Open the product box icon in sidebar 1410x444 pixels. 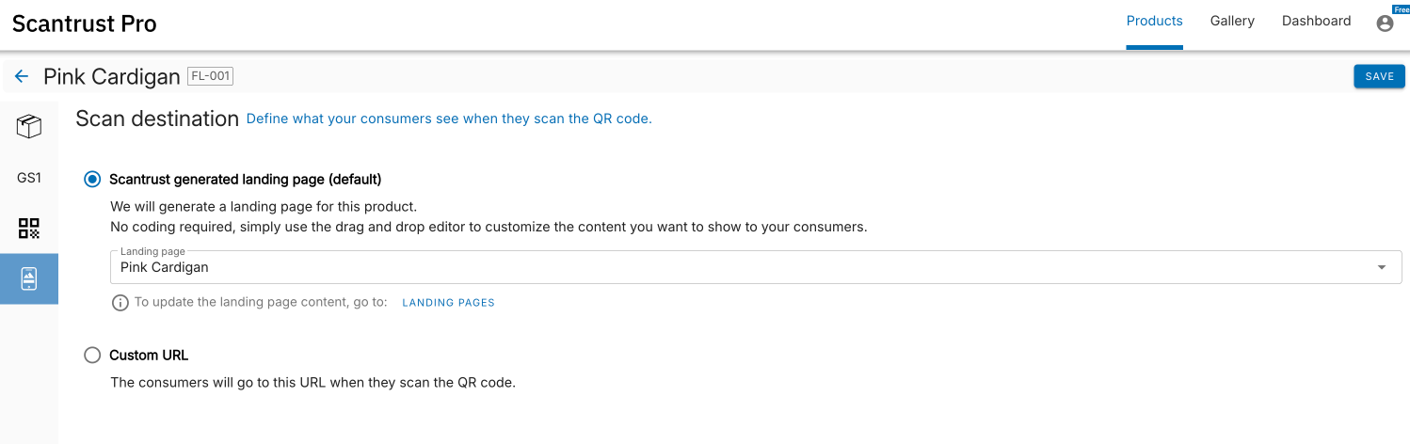[29, 126]
